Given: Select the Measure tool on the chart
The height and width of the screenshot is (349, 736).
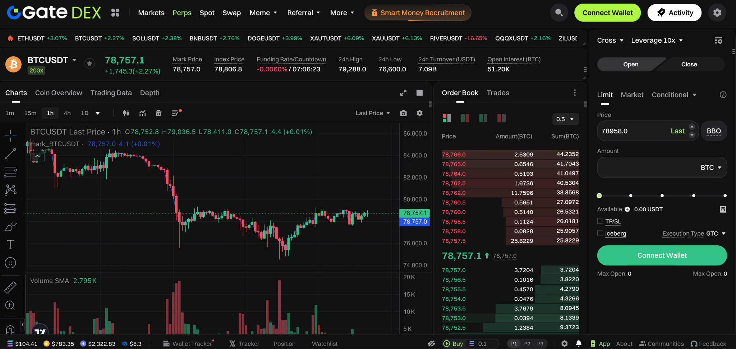Looking at the screenshot, I should click(x=10, y=287).
